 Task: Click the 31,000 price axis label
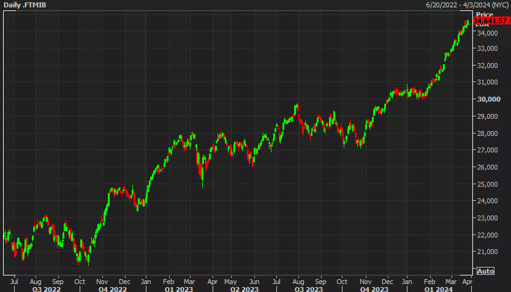pyautogui.click(x=487, y=82)
